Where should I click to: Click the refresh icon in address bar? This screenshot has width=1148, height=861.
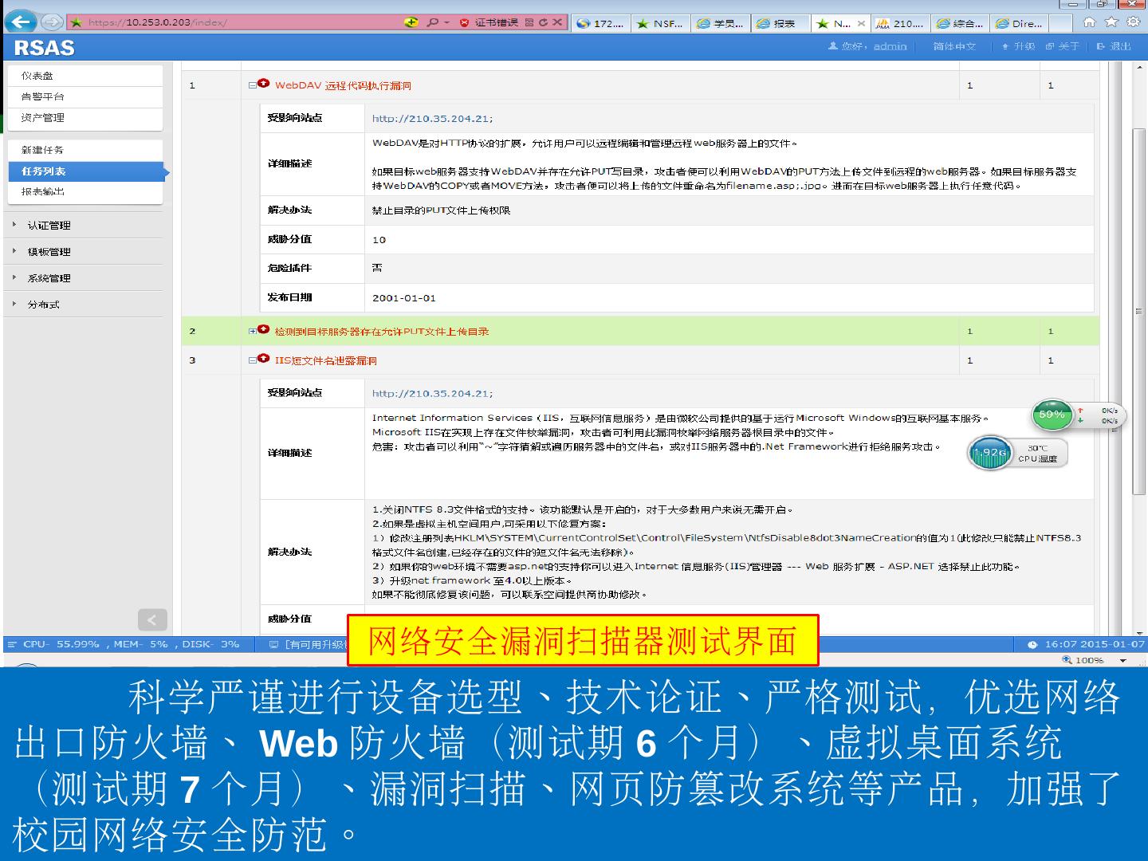[543, 22]
